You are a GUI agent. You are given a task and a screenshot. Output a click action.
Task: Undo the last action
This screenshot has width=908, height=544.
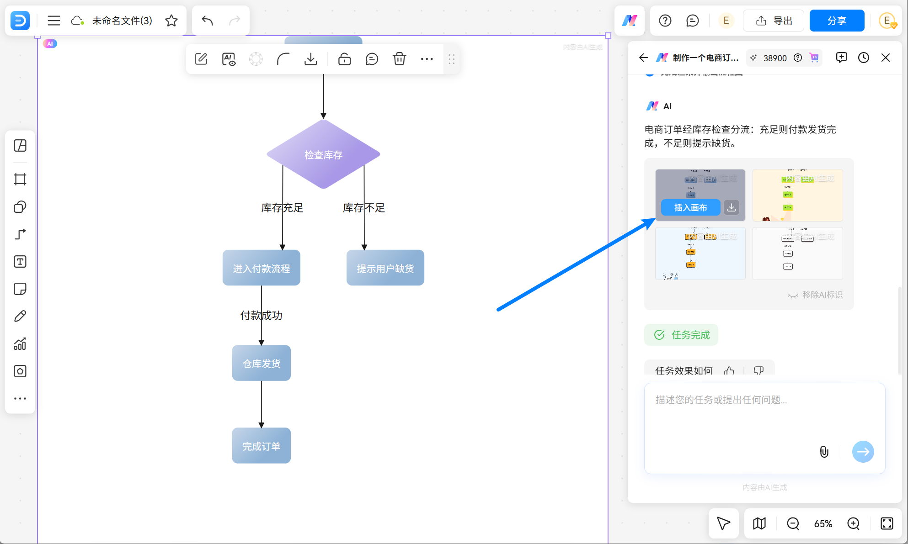click(208, 21)
